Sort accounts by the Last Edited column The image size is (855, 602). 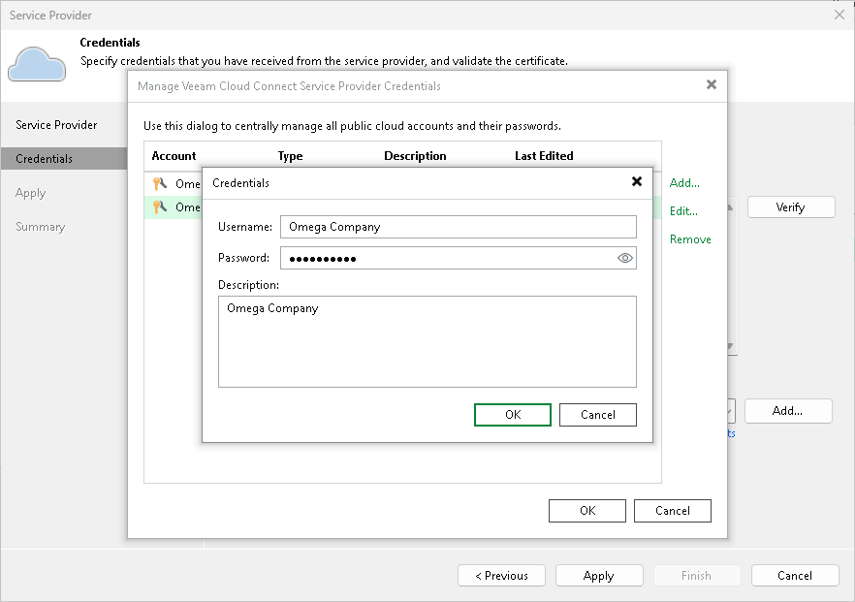(x=544, y=155)
